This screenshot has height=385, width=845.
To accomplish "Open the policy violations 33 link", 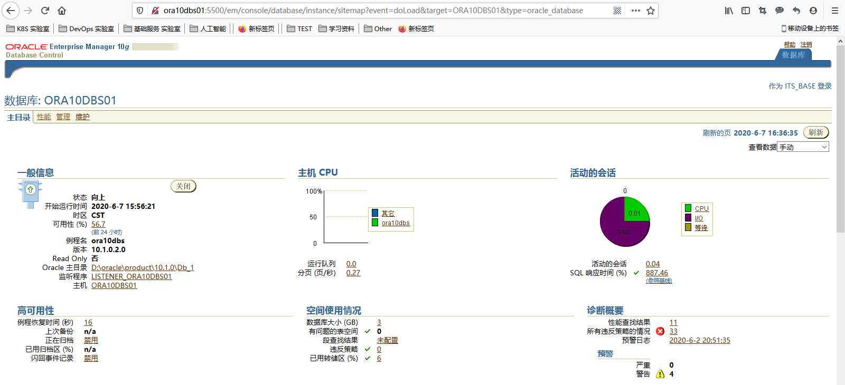I will click(x=673, y=331).
